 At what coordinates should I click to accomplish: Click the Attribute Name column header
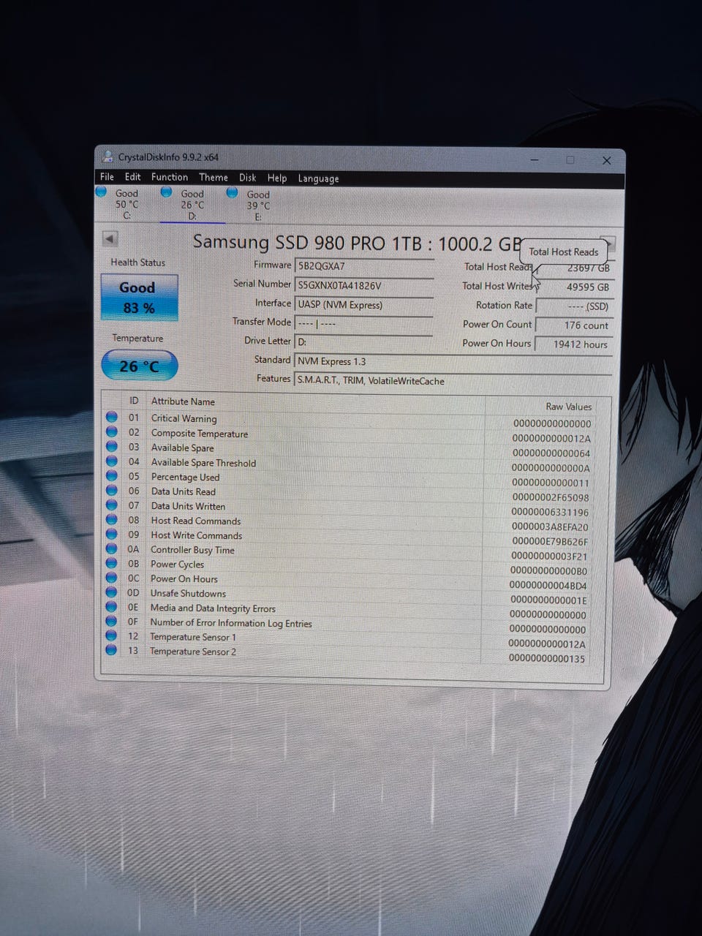(x=183, y=401)
